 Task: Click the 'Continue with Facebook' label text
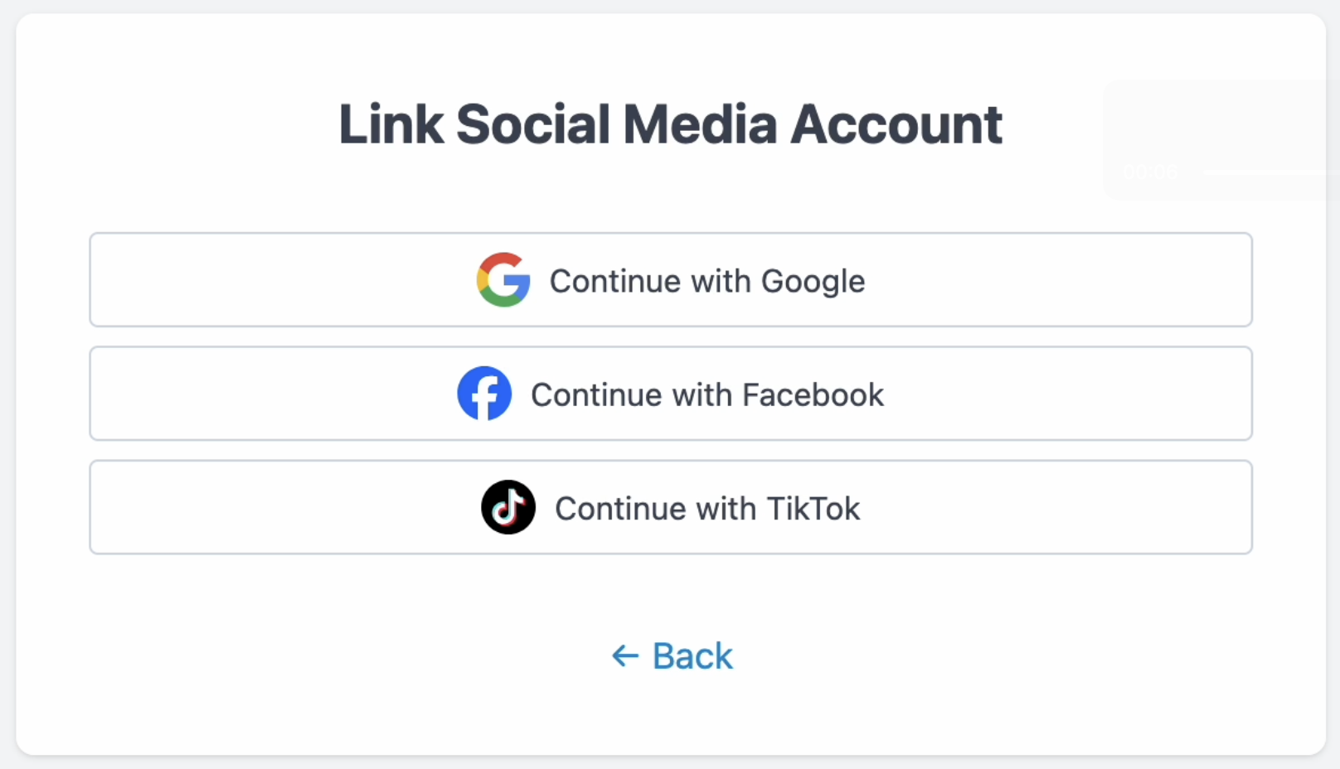click(707, 395)
